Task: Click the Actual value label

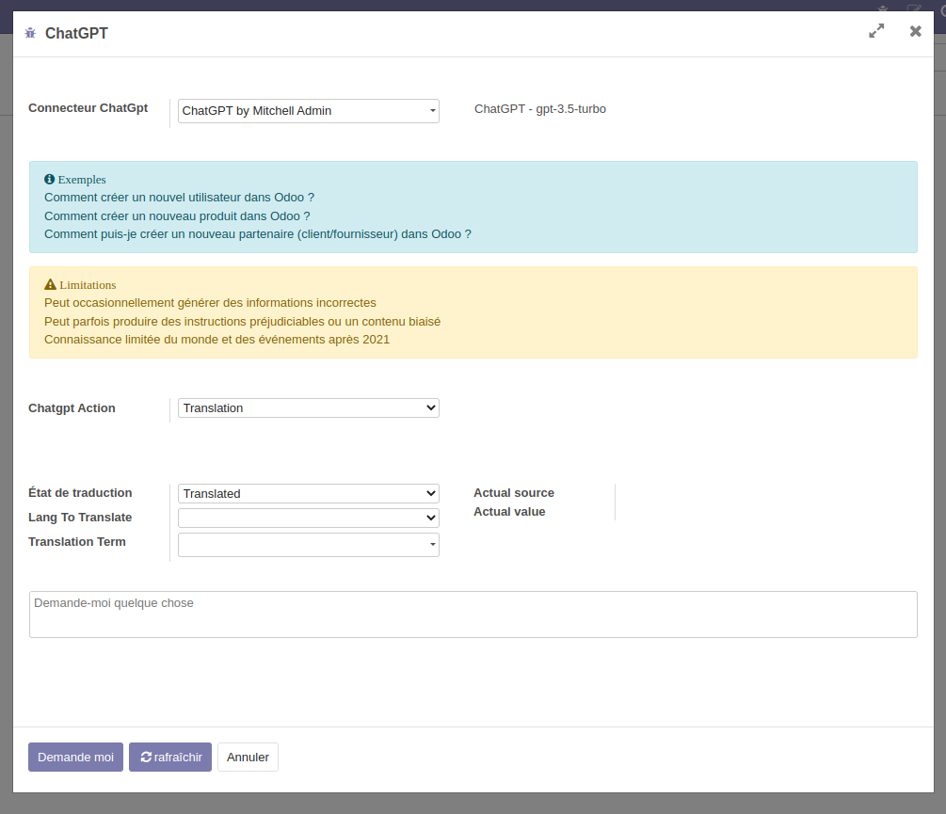Action: (509, 512)
